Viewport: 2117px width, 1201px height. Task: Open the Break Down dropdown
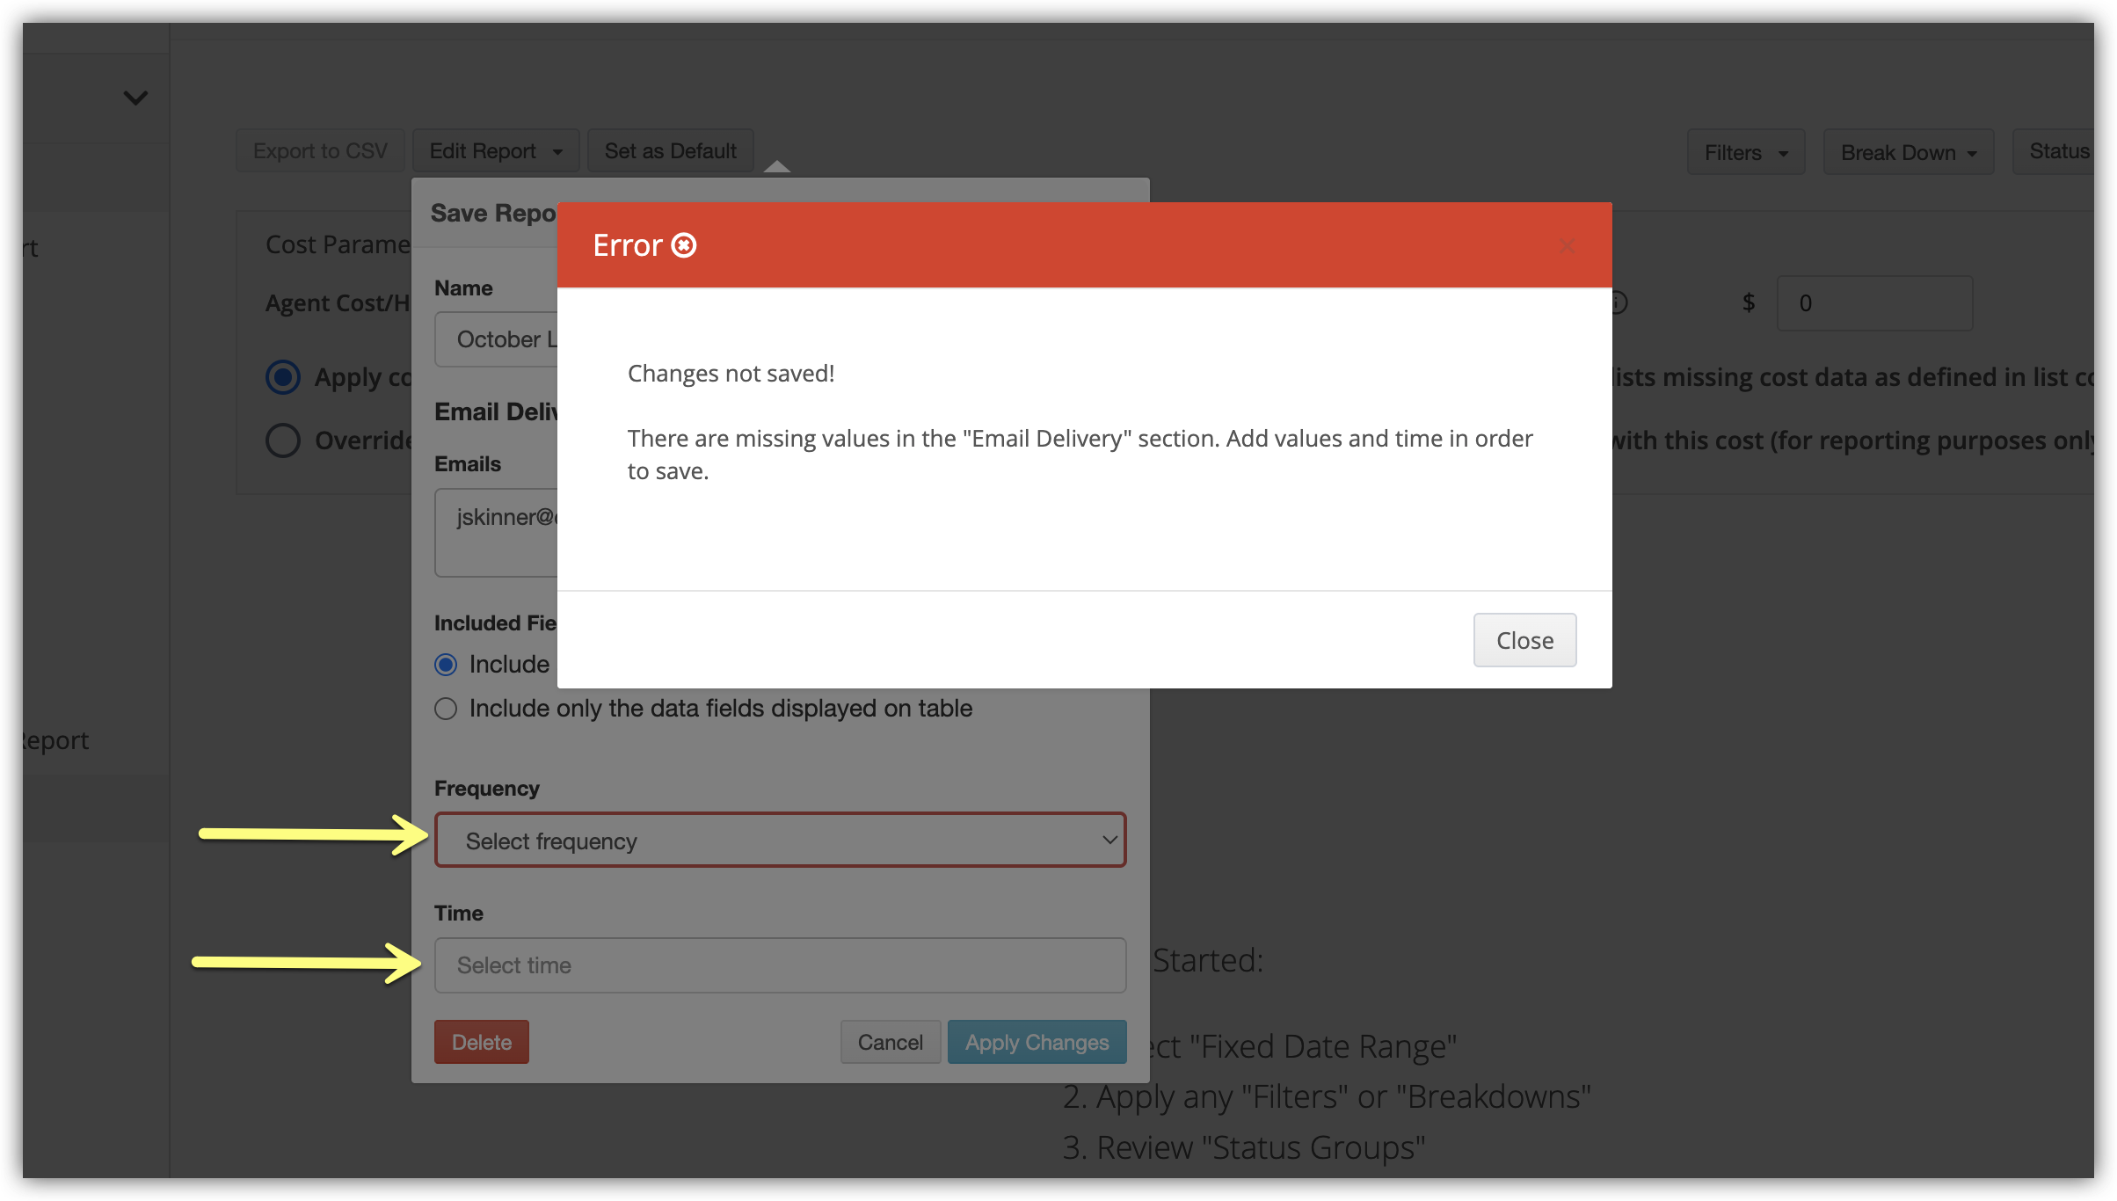pyautogui.click(x=1907, y=153)
